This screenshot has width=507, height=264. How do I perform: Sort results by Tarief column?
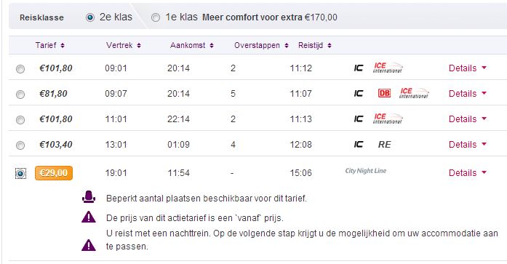click(49, 45)
